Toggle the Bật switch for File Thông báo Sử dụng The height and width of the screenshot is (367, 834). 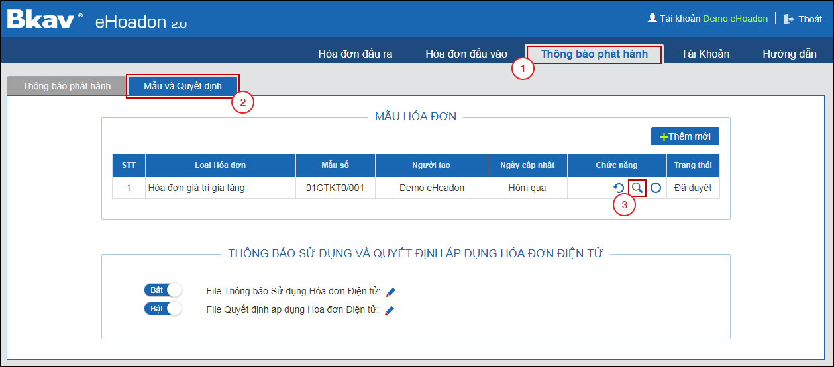point(163,290)
